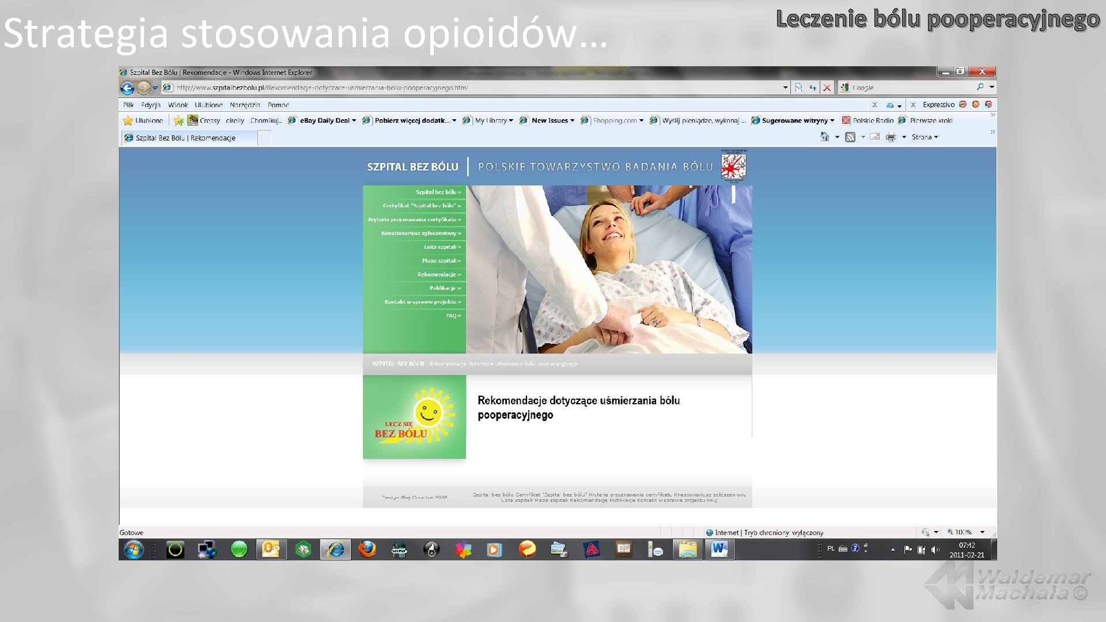Click Firefox icon in Windows taskbar
The height and width of the screenshot is (622, 1106).
pos(367,549)
